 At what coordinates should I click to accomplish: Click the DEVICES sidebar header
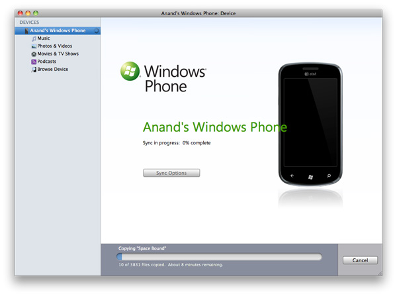coord(29,23)
